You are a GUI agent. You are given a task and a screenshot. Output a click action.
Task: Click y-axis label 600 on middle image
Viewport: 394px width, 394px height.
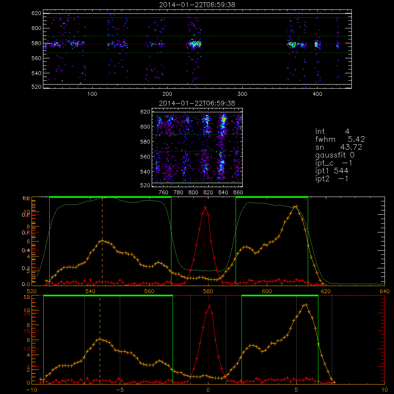[x=145, y=126]
